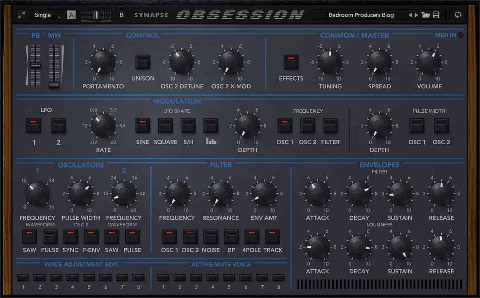Click the master Tuning knob
Screen dimensions: 480x298
click(x=330, y=62)
